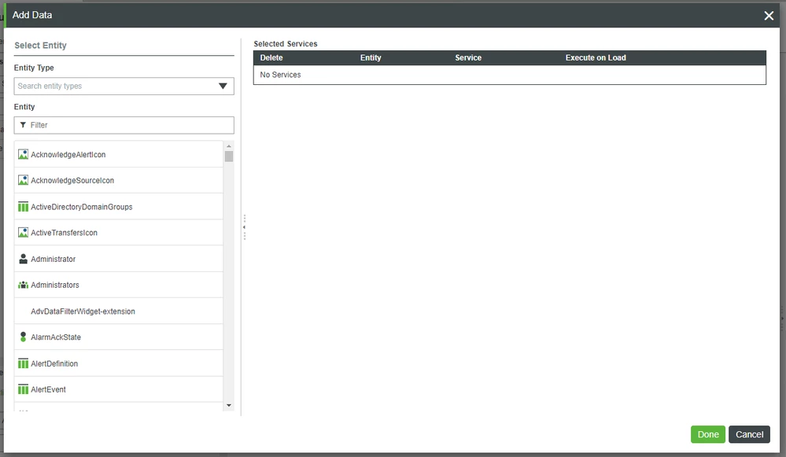
Task: Click the image icon beside ActiveTransfersIcon
Action: point(22,232)
